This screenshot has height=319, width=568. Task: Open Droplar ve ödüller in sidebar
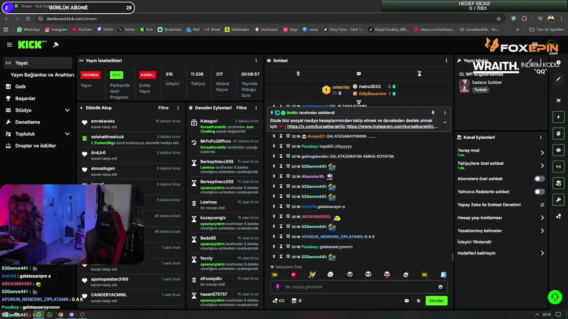(38, 146)
